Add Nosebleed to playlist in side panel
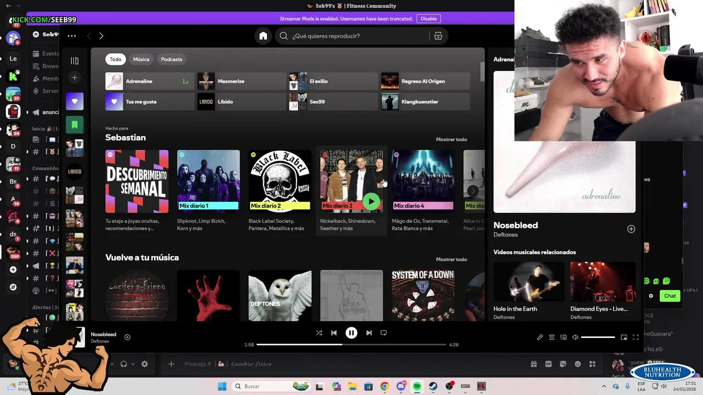 631,229
